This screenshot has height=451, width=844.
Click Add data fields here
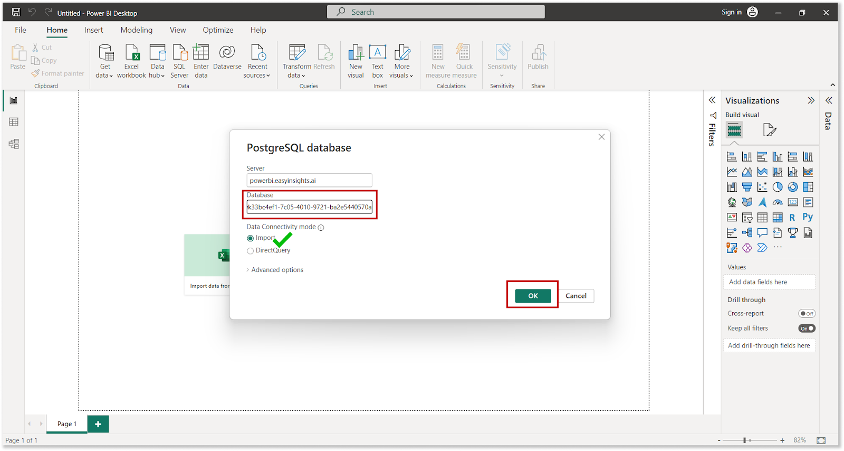(769, 282)
